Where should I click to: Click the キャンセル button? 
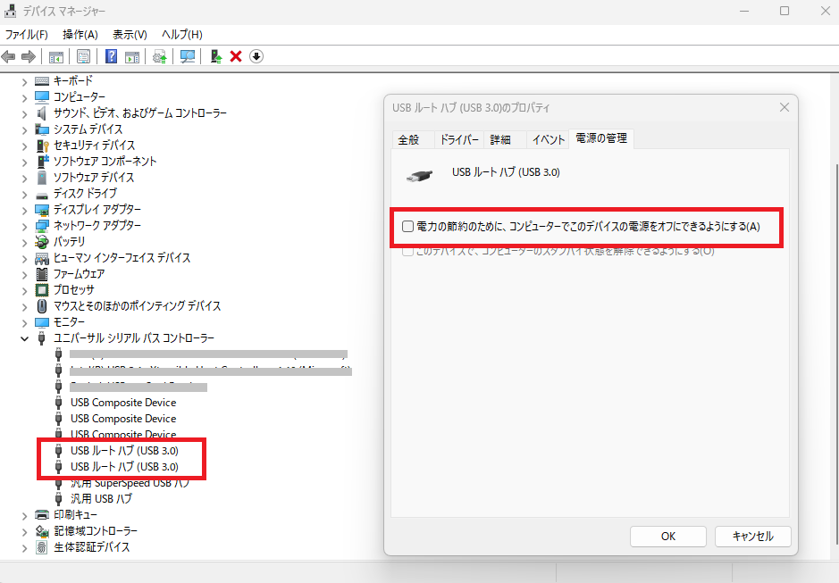click(x=752, y=537)
